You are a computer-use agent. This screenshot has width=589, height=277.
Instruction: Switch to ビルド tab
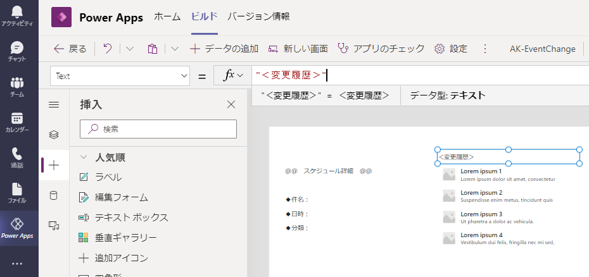click(205, 17)
